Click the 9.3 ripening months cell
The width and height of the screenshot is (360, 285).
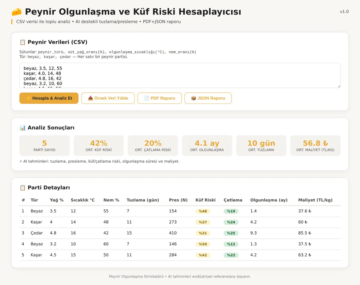253,233
